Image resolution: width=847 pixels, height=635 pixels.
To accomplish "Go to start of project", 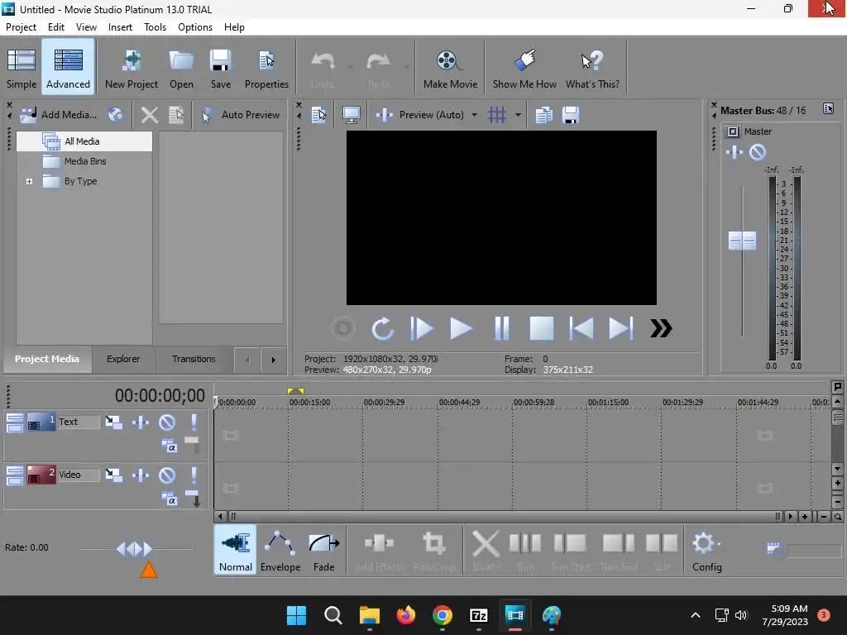I will click(x=581, y=328).
